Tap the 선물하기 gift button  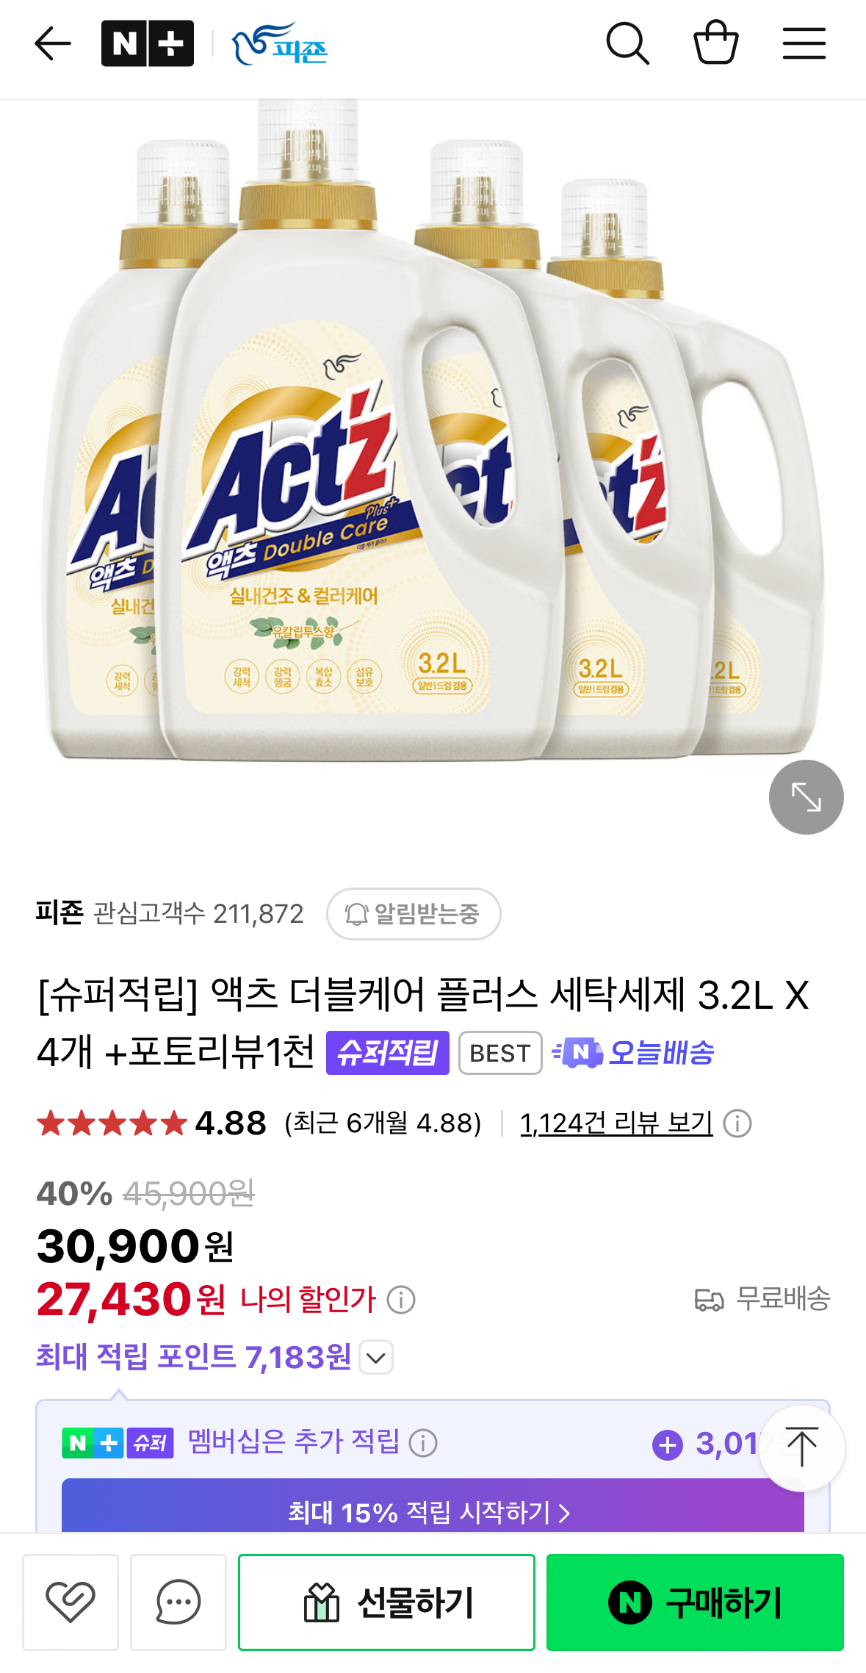pyautogui.click(x=386, y=1602)
